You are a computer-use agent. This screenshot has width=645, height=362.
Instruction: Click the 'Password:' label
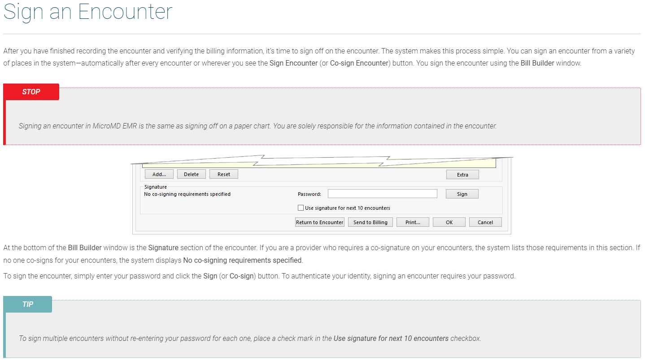point(309,194)
